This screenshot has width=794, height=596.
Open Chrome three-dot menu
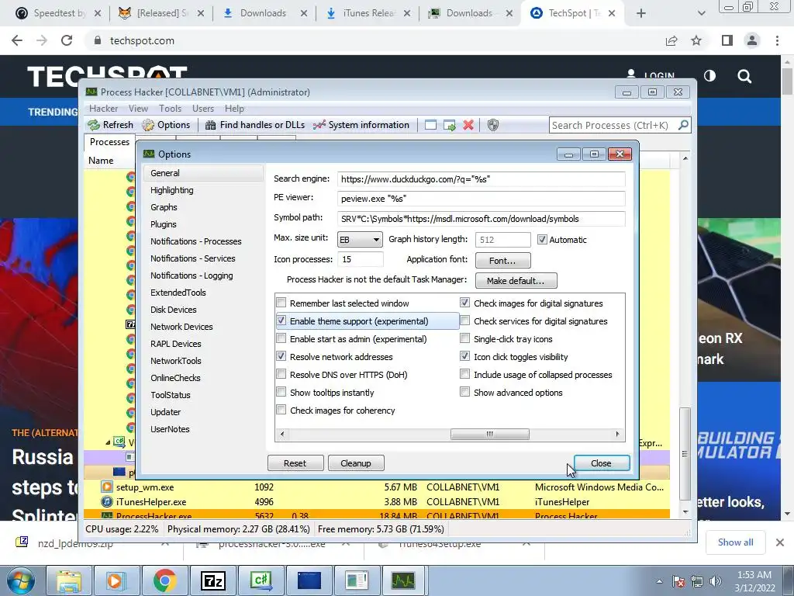(777, 40)
